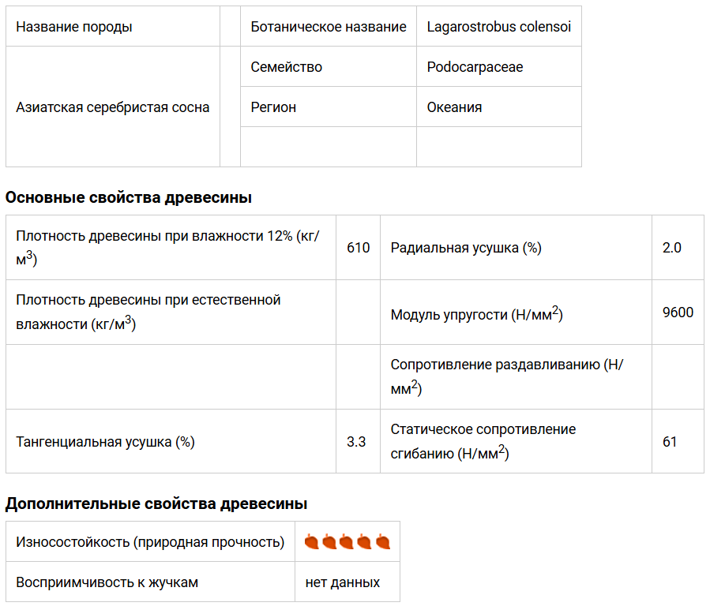Select the bending strength value 61
Image resolution: width=710 pixels, height=610 pixels.
670,442
